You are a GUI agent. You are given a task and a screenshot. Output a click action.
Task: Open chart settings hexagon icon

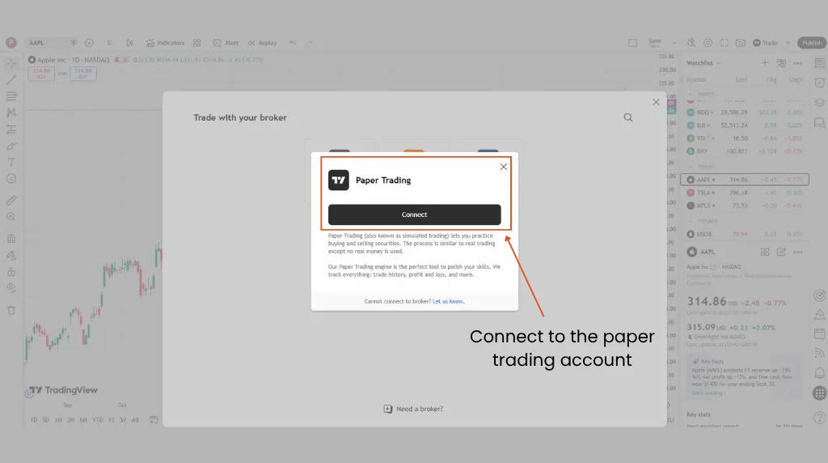(x=708, y=43)
